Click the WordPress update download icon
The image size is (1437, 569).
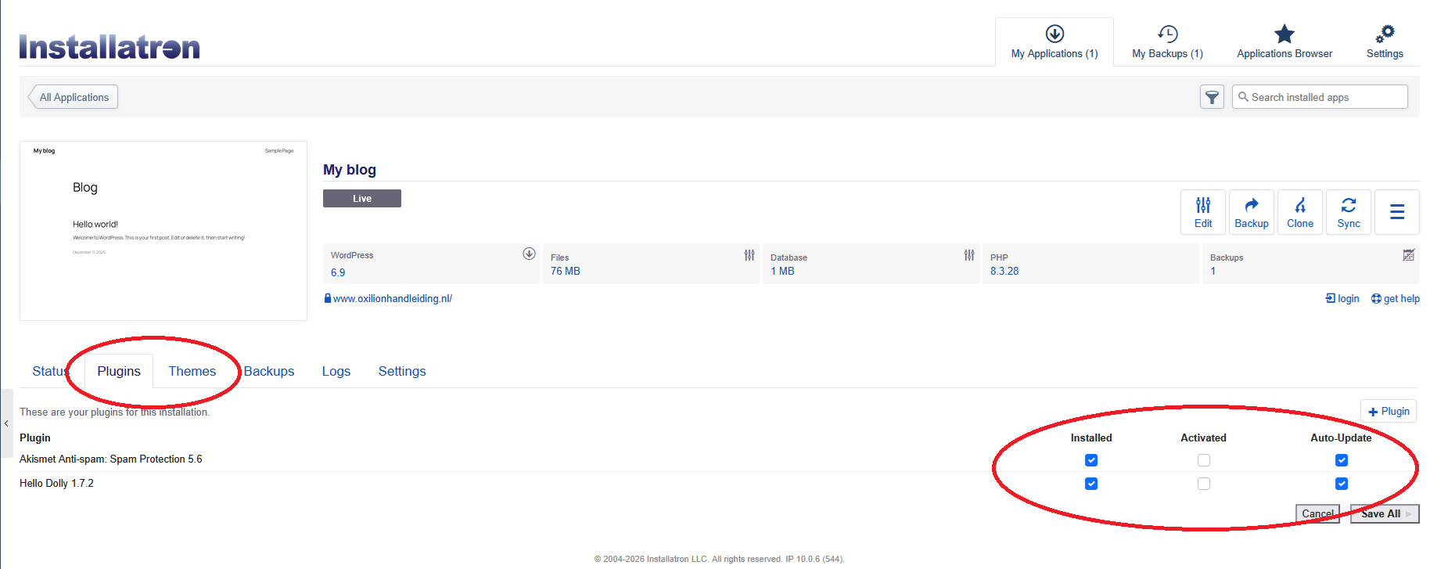point(529,254)
